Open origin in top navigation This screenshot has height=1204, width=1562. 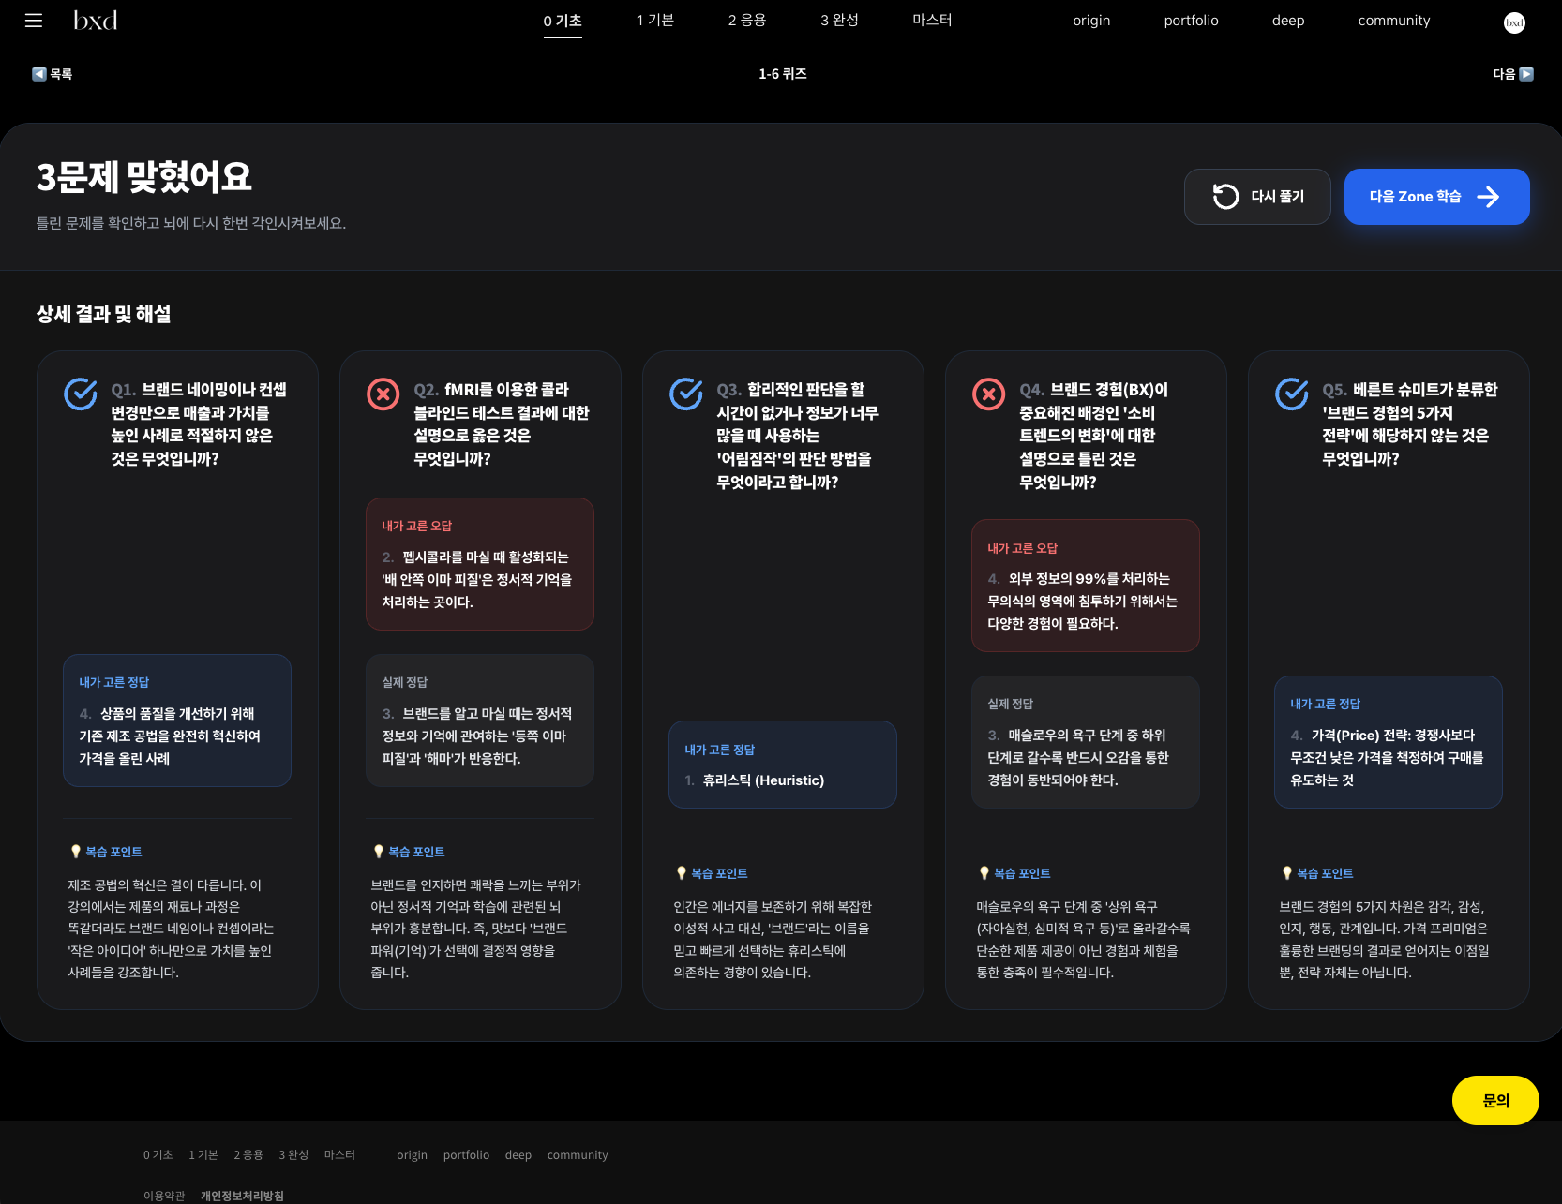[1091, 21]
